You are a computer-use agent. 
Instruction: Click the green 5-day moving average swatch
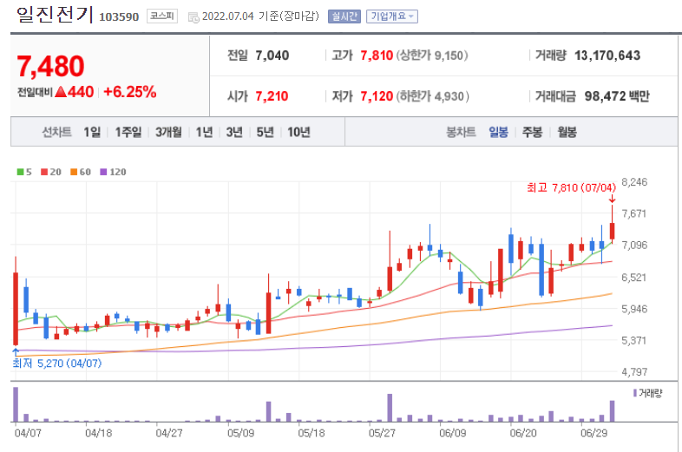(20, 172)
